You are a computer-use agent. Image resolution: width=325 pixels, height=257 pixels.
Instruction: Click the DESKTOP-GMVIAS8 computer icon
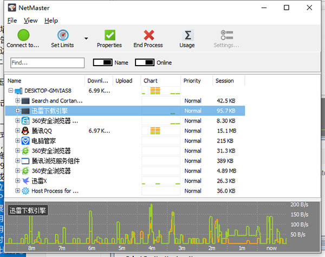tap(18, 91)
